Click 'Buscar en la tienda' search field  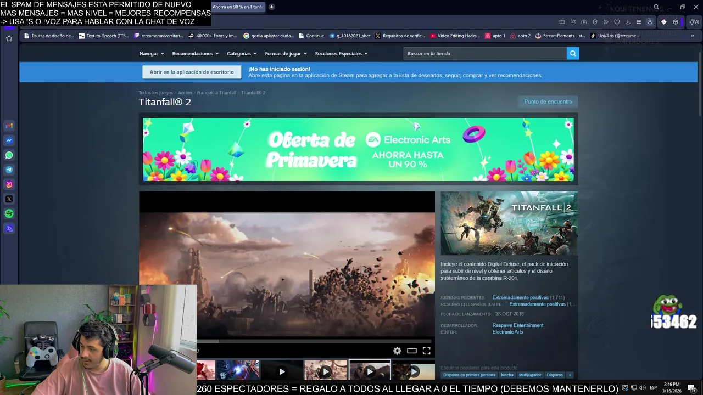pos(485,53)
